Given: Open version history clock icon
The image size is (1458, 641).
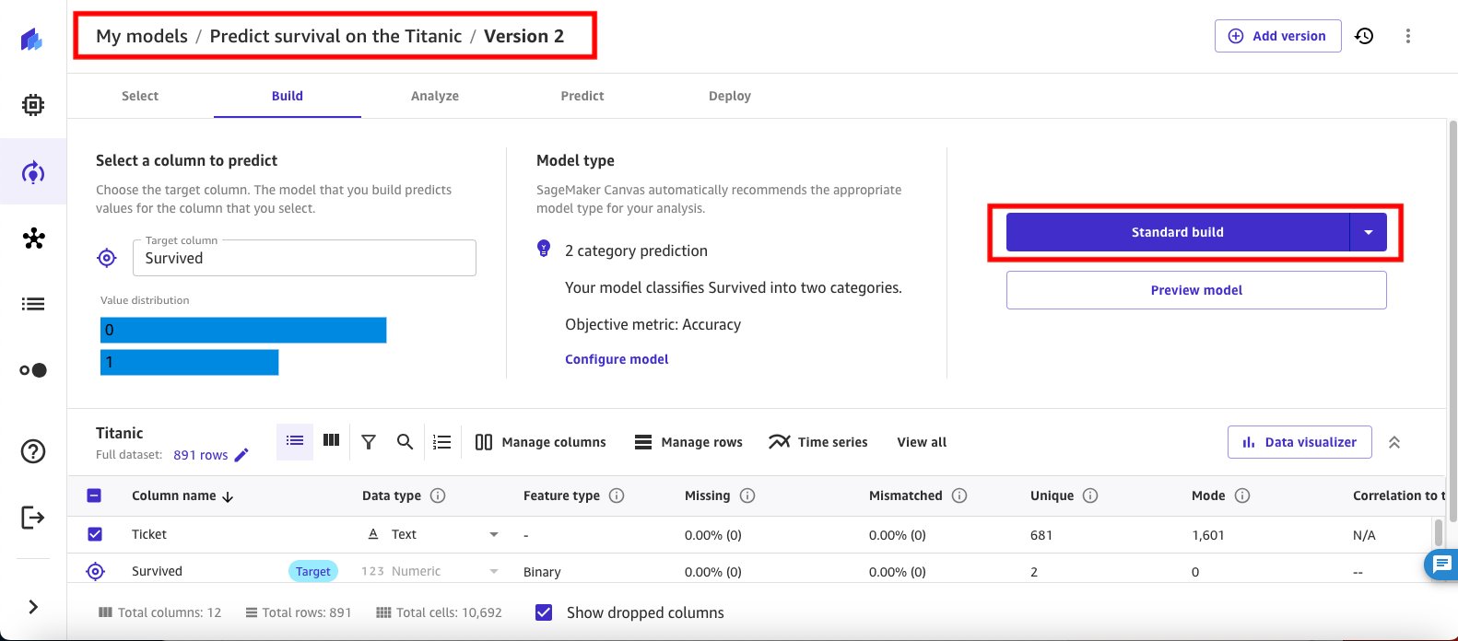Looking at the screenshot, I should click(1364, 36).
